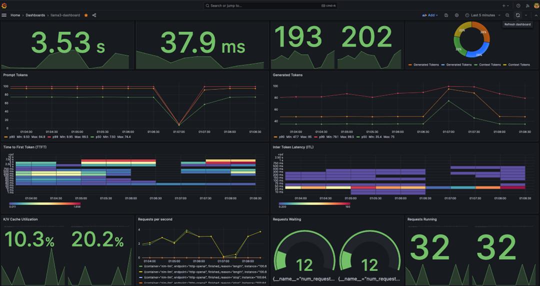Unstar the llama3-dashboard favorite star
The height and width of the screenshot is (286, 540).
(x=86, y=15)
